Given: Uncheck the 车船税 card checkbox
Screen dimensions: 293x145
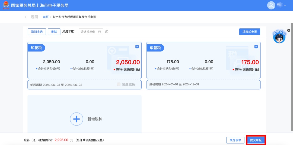Looking at the screenshot, I should 256,47.
